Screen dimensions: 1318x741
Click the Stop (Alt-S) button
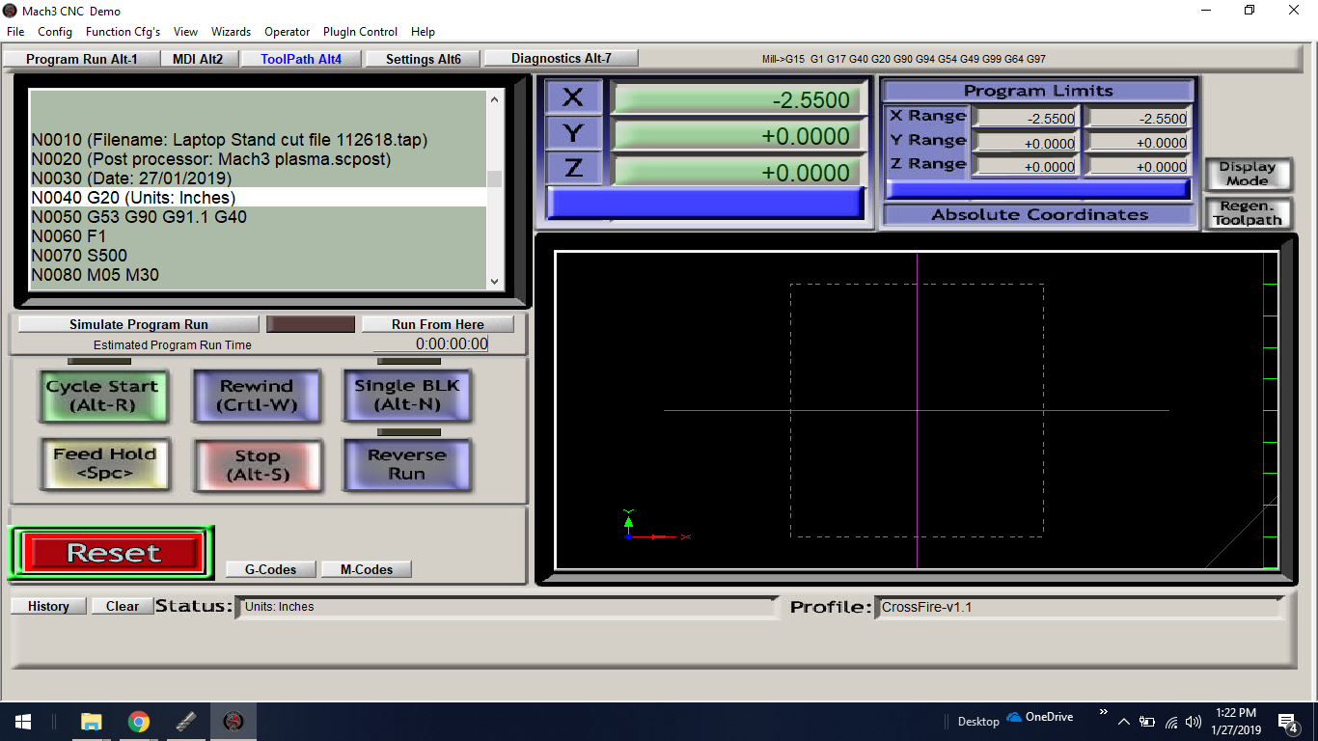[257, 465]
